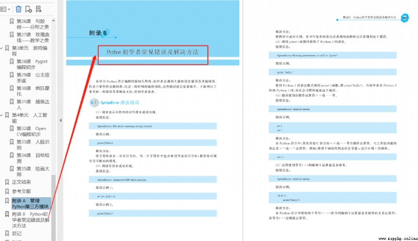Viewport: 418px width, 241px height.
Task: Click the find bookmark icon
Action: point(39,9)
